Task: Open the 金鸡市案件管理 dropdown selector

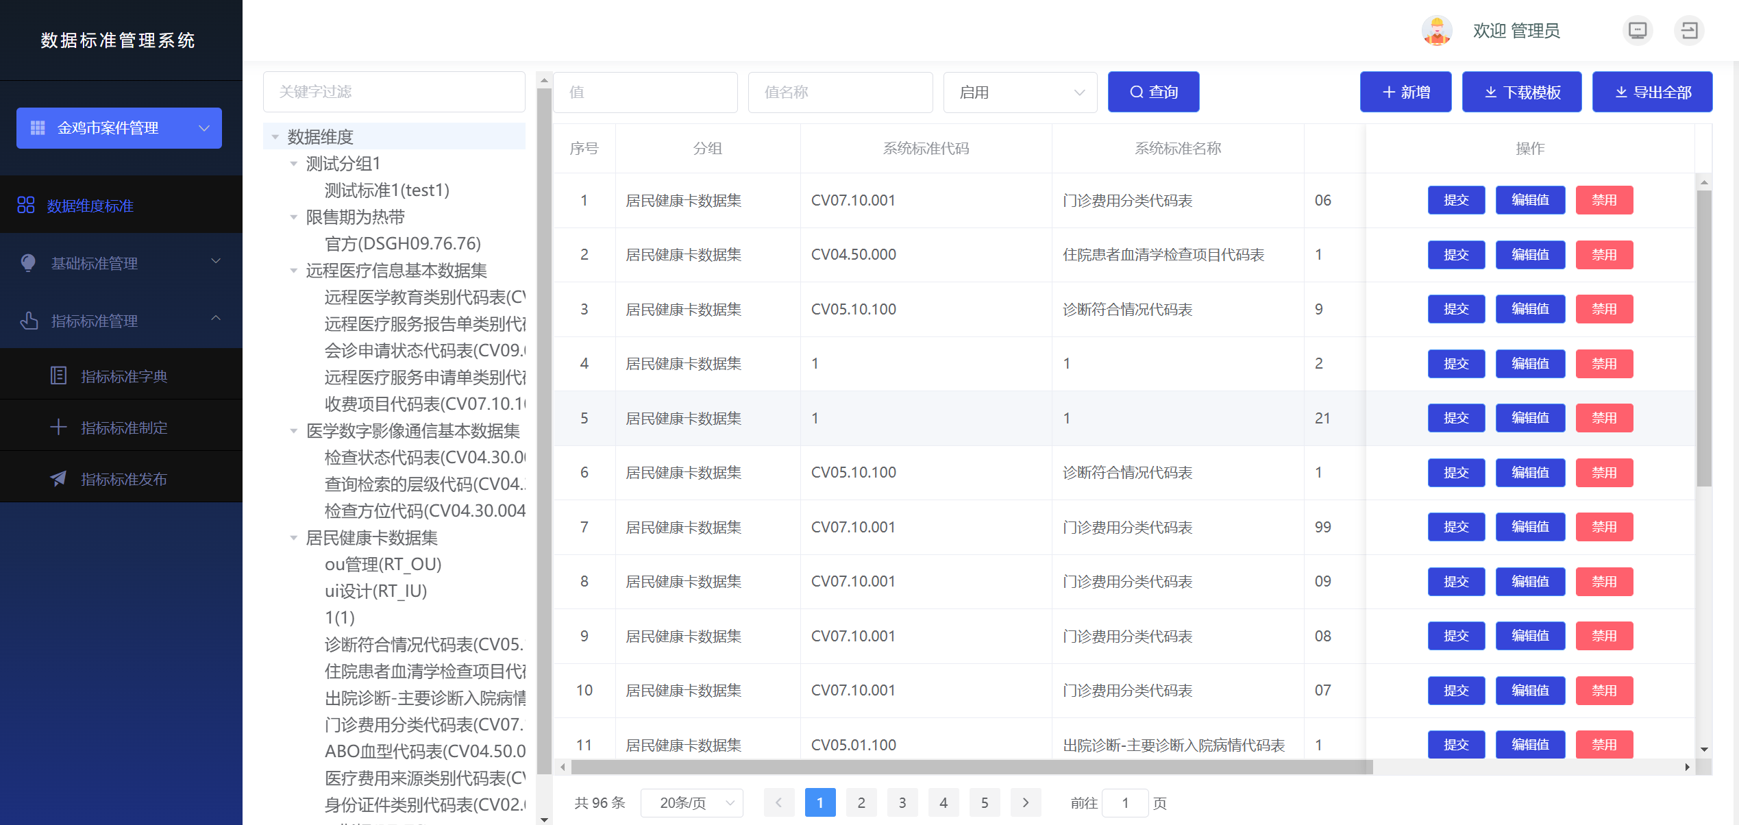Action: point(119,128)
